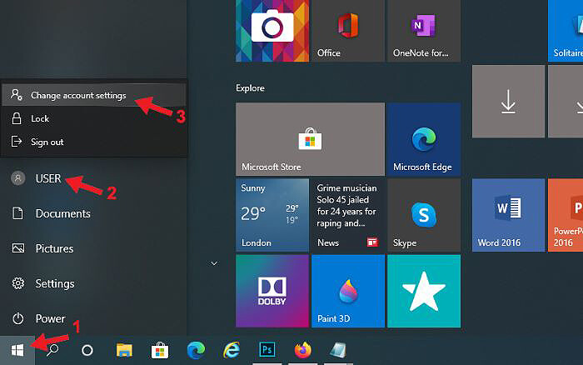Click the Windows Start button
The width and height of the screenshot is (583, 365).
coord(17,350)
